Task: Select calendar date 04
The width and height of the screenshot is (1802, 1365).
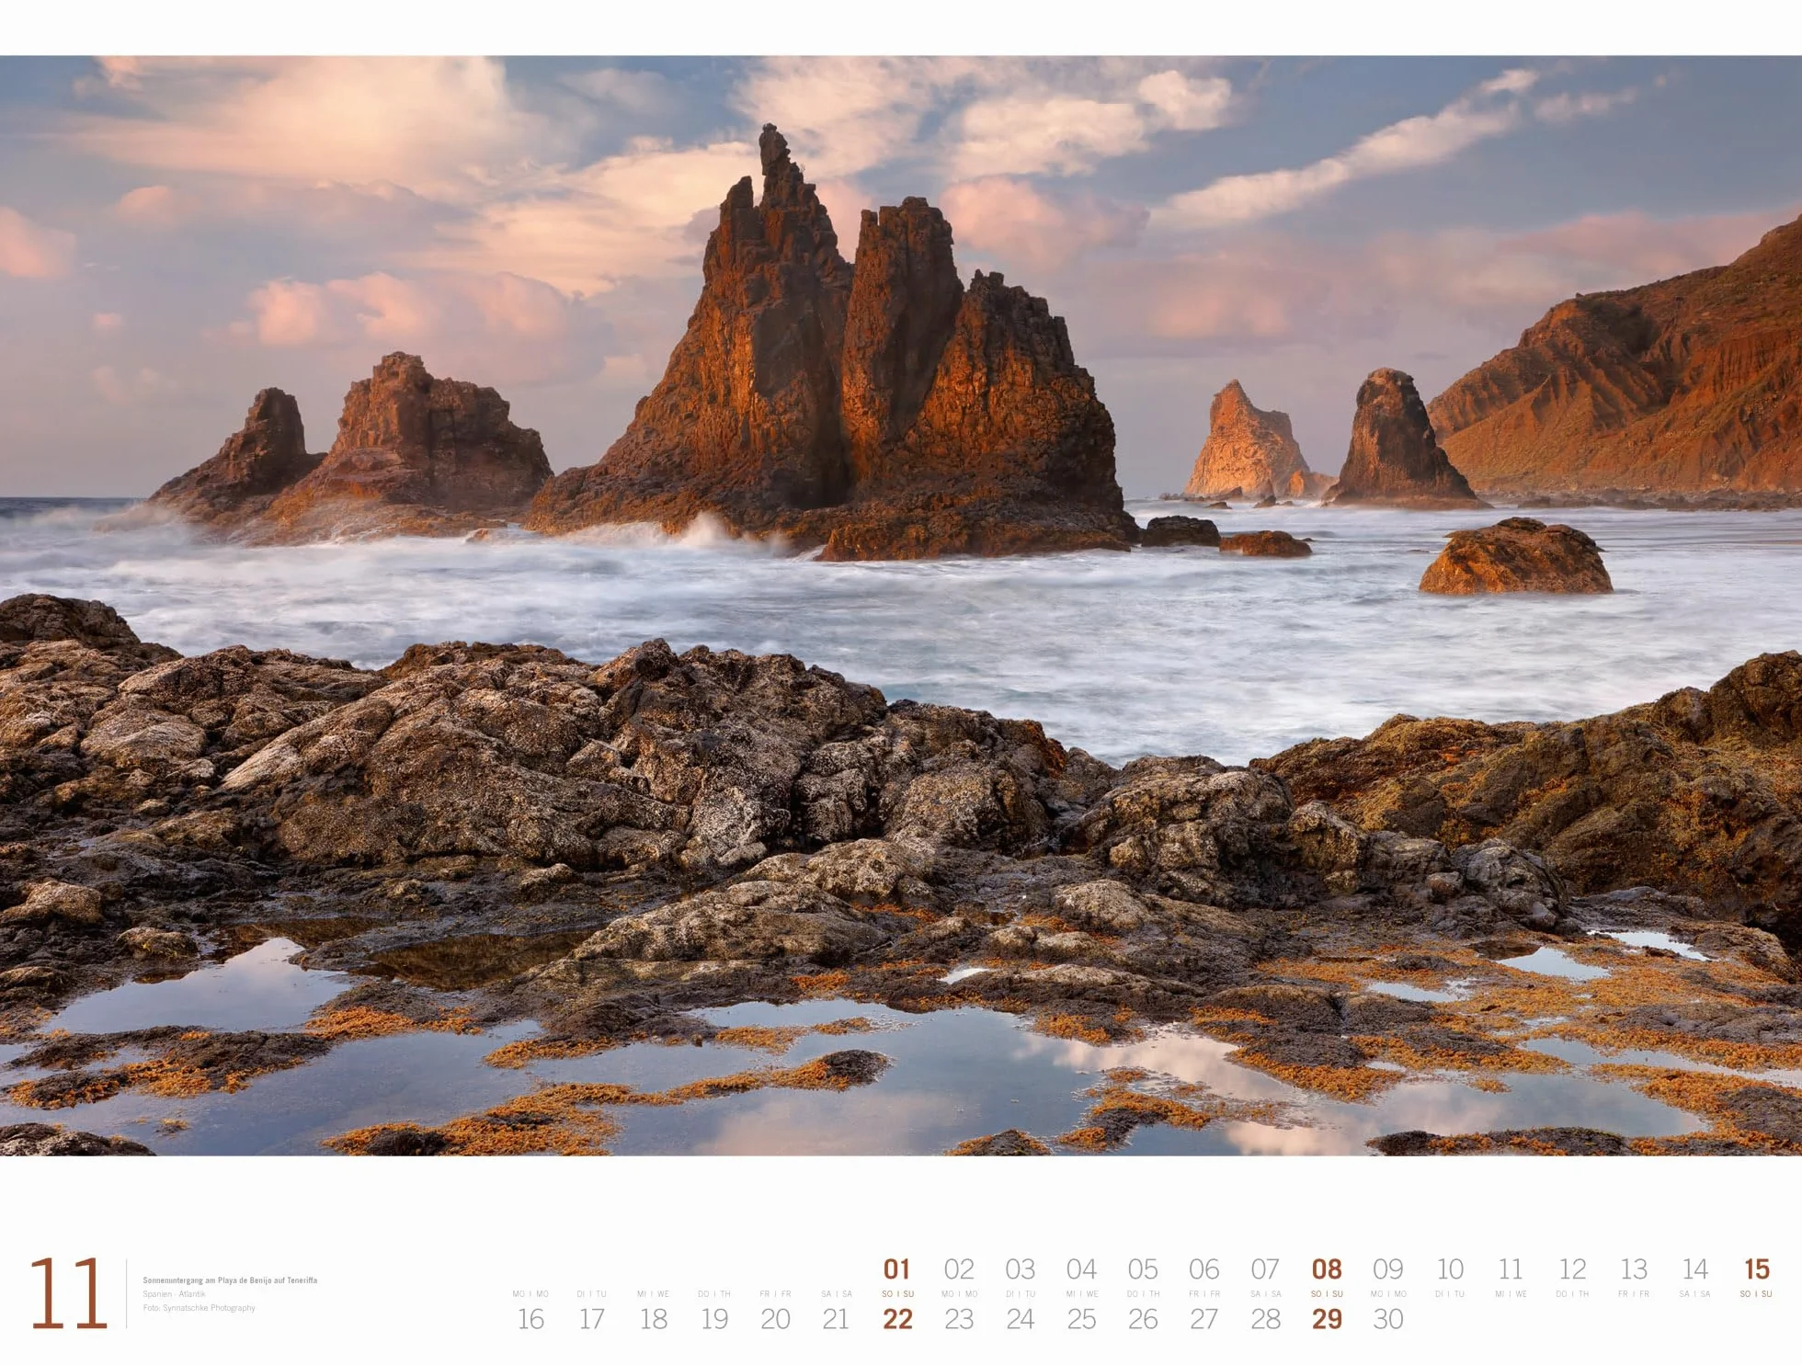Action: [x=1081, y=1269]
